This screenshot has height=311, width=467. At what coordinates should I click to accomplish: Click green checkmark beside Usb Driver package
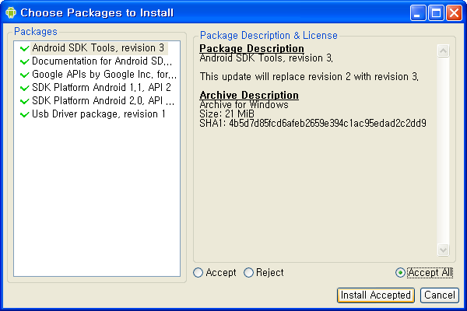click(x=24, y=114)
